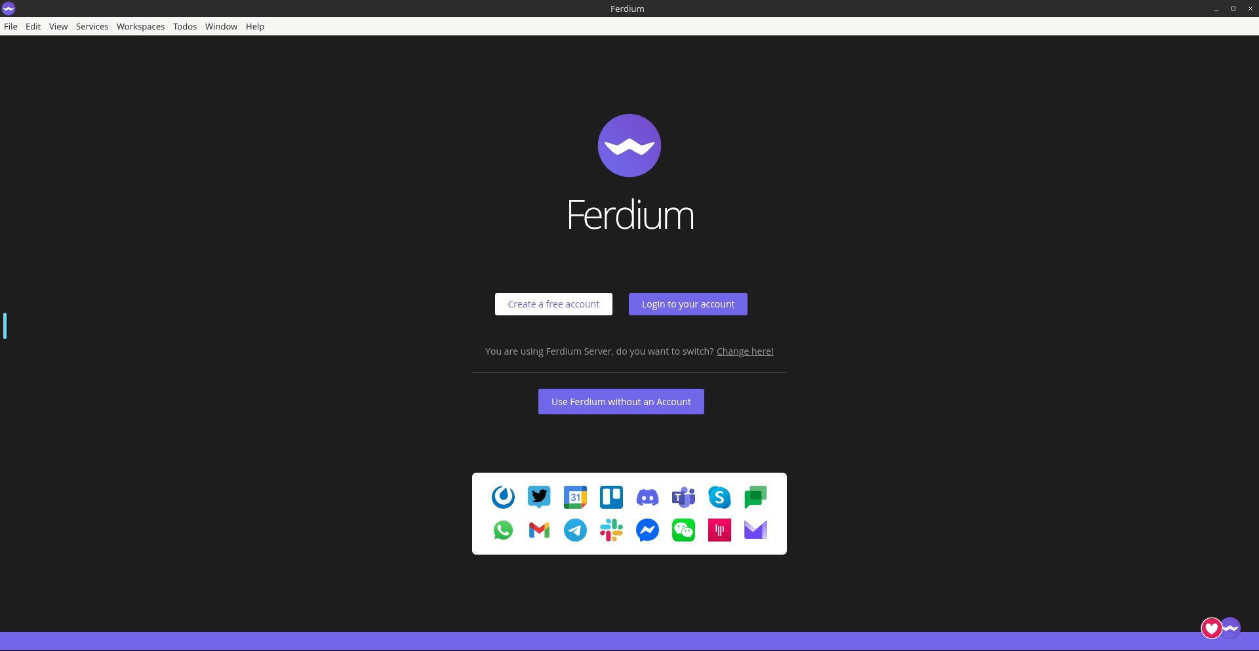Select the Telegram paper plane icon
The width and height of the screenshot is (1259, 651).
point(575,530)
